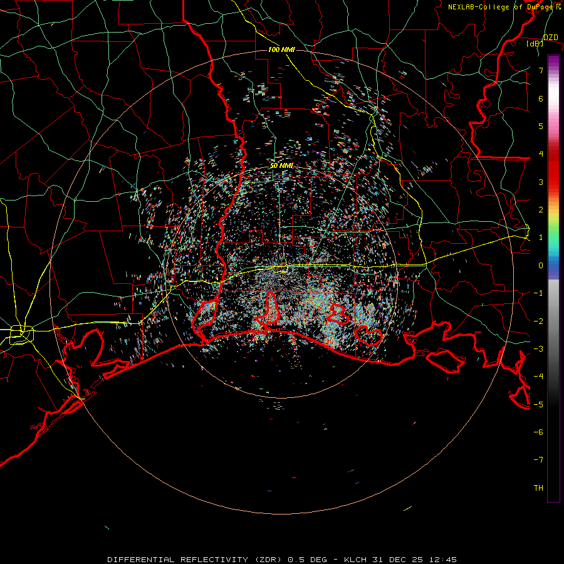Select the DIFFERENTIAL REFLECTIVITY (ZDR) caption text
Screen dimensions: 564x564
click(196, 560)
